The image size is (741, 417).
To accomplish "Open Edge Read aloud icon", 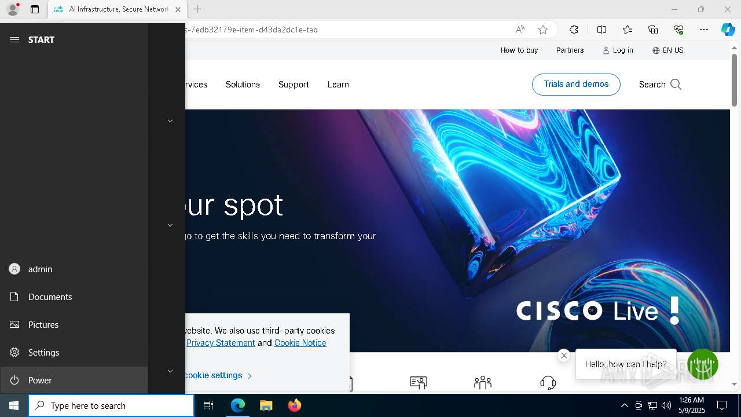I will [520, 30].
